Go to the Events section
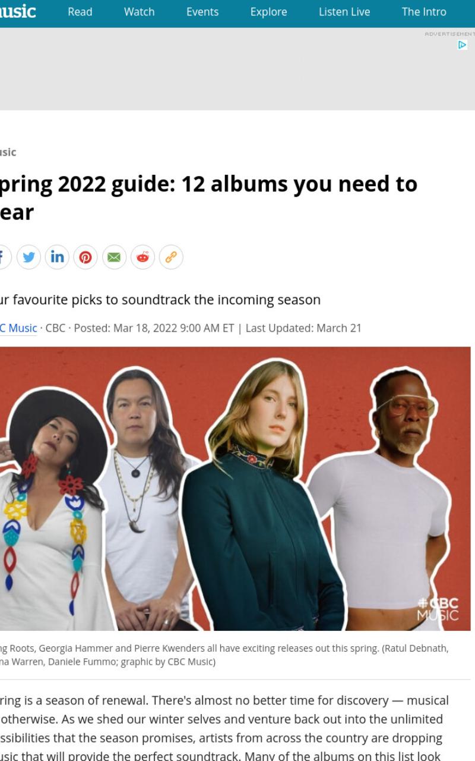The width and height of the screenshot is (475, 761). click(202, 12)
